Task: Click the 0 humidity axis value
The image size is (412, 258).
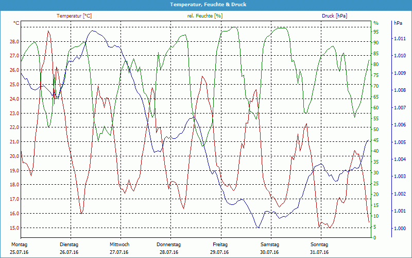Action: 375,237
